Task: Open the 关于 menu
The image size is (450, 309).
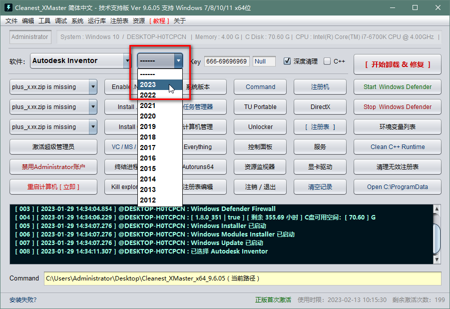Action: (180, 20)
